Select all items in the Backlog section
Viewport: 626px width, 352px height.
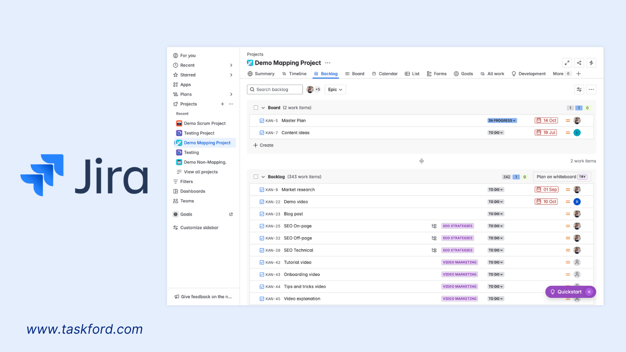click(256, 176)
